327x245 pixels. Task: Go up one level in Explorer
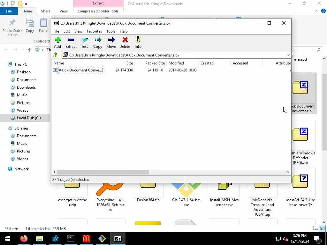coord(30,50)
